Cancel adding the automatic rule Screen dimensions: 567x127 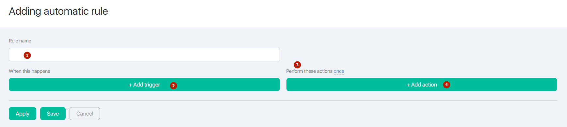[x=85, y=114]
